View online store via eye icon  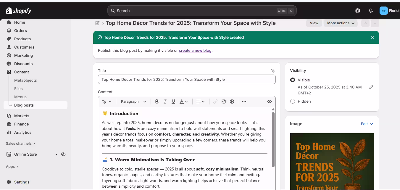(x=63, y=154)
